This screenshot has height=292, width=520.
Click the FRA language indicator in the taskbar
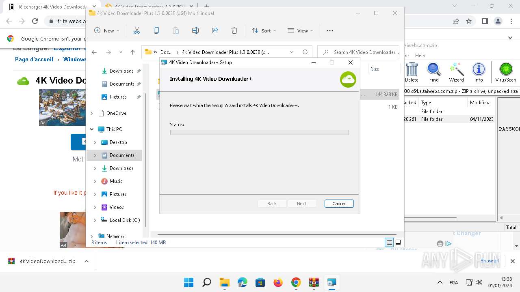pos(454,283)
